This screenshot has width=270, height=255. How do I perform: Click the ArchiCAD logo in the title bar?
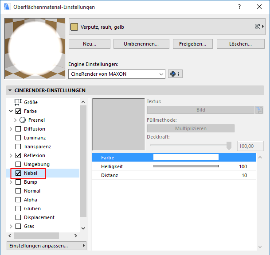tap(7, 7)
